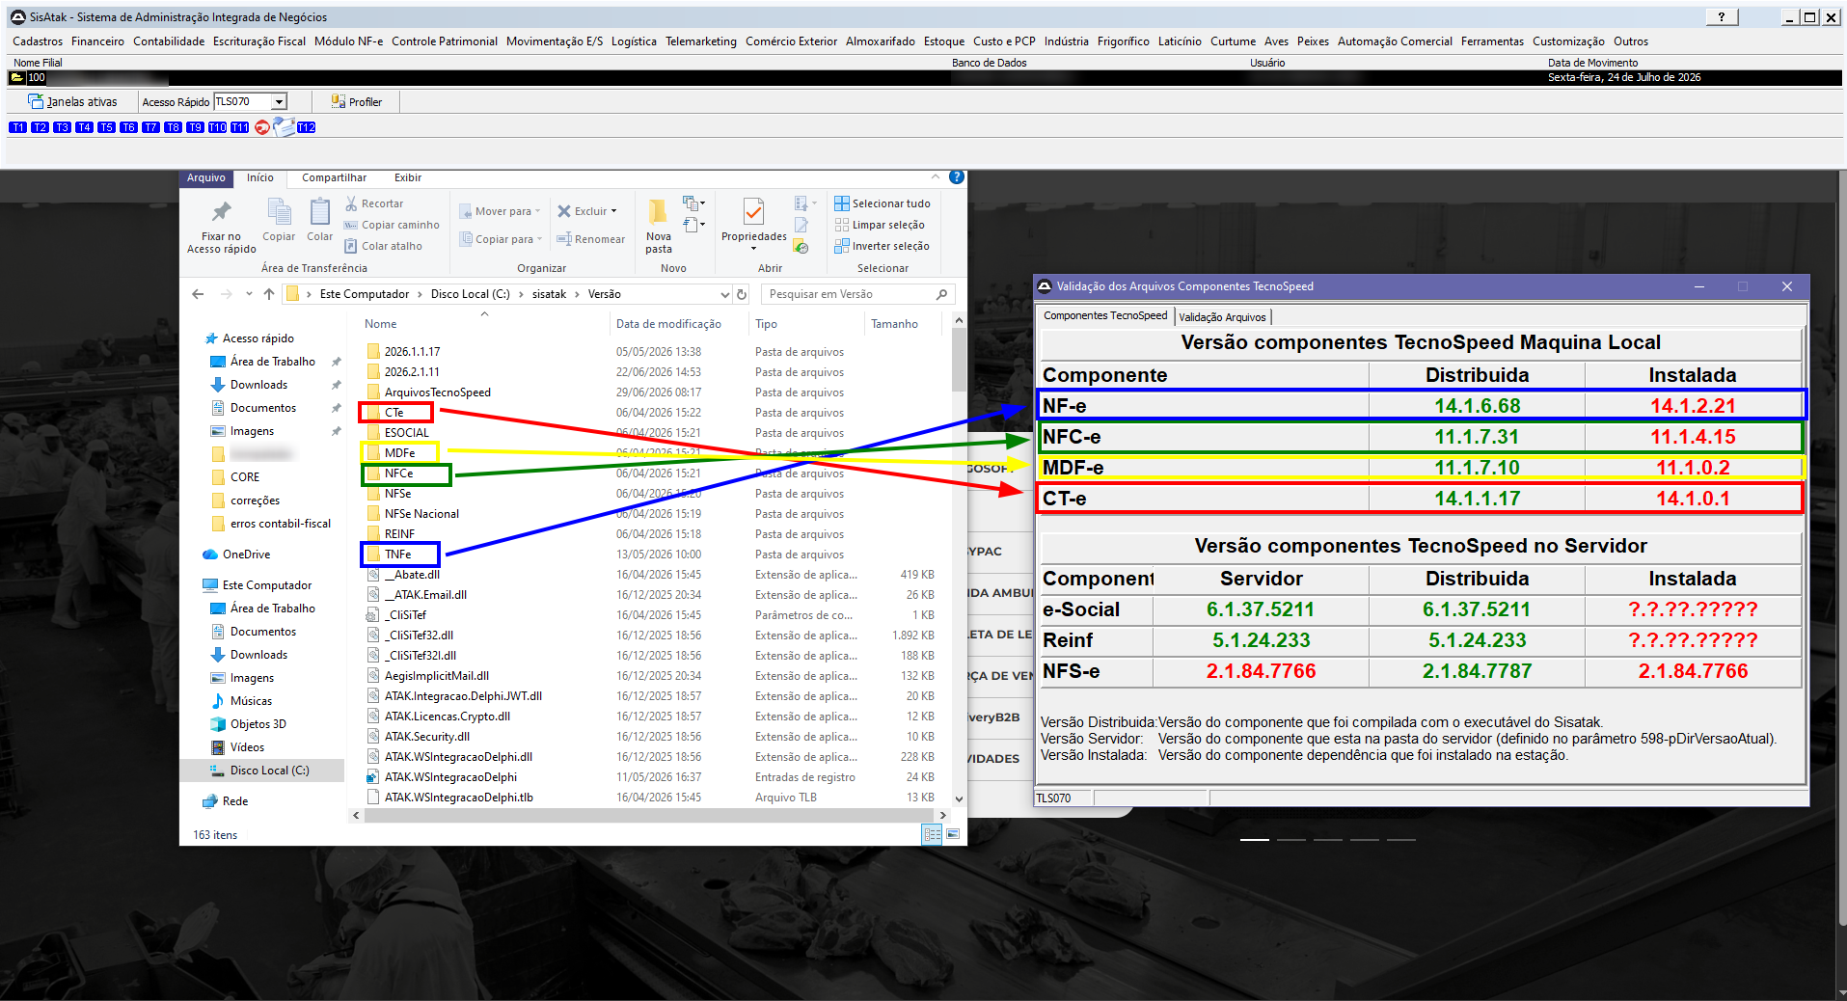Click Colar atalho in the ribbon
This screenshot has width=1847, height=1001.
tap(384, 246)
